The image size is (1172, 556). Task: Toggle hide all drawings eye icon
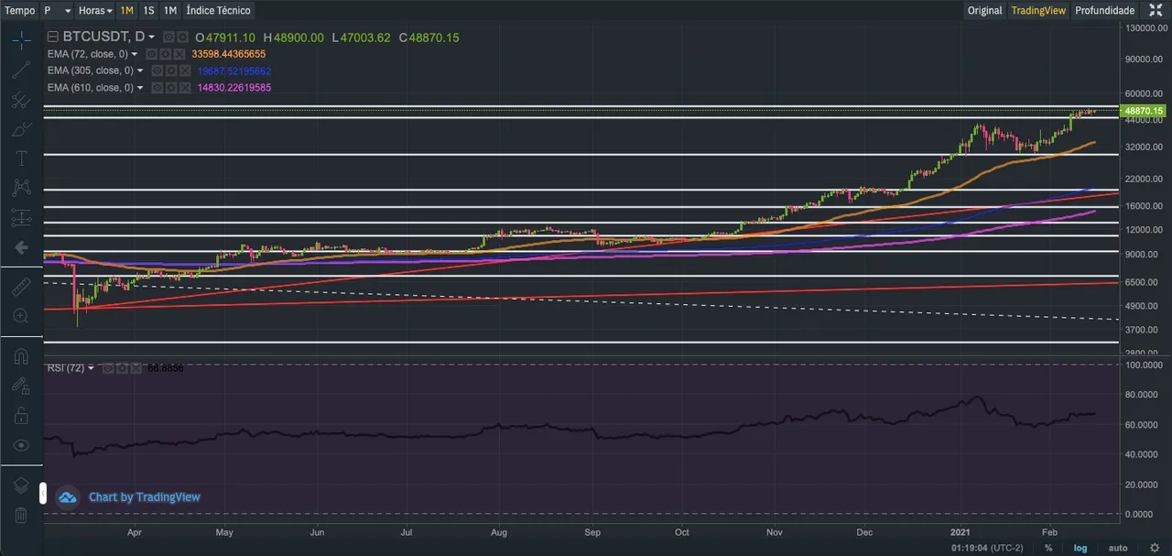point(21,445)
